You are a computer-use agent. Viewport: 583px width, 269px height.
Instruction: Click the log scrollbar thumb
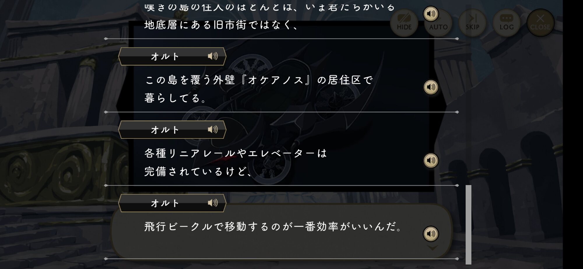468,224
